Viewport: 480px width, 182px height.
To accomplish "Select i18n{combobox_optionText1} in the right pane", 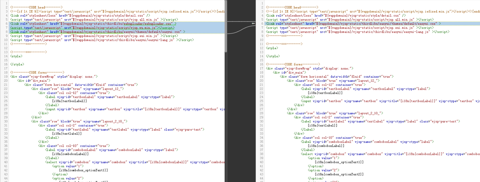I will (339, 162).
